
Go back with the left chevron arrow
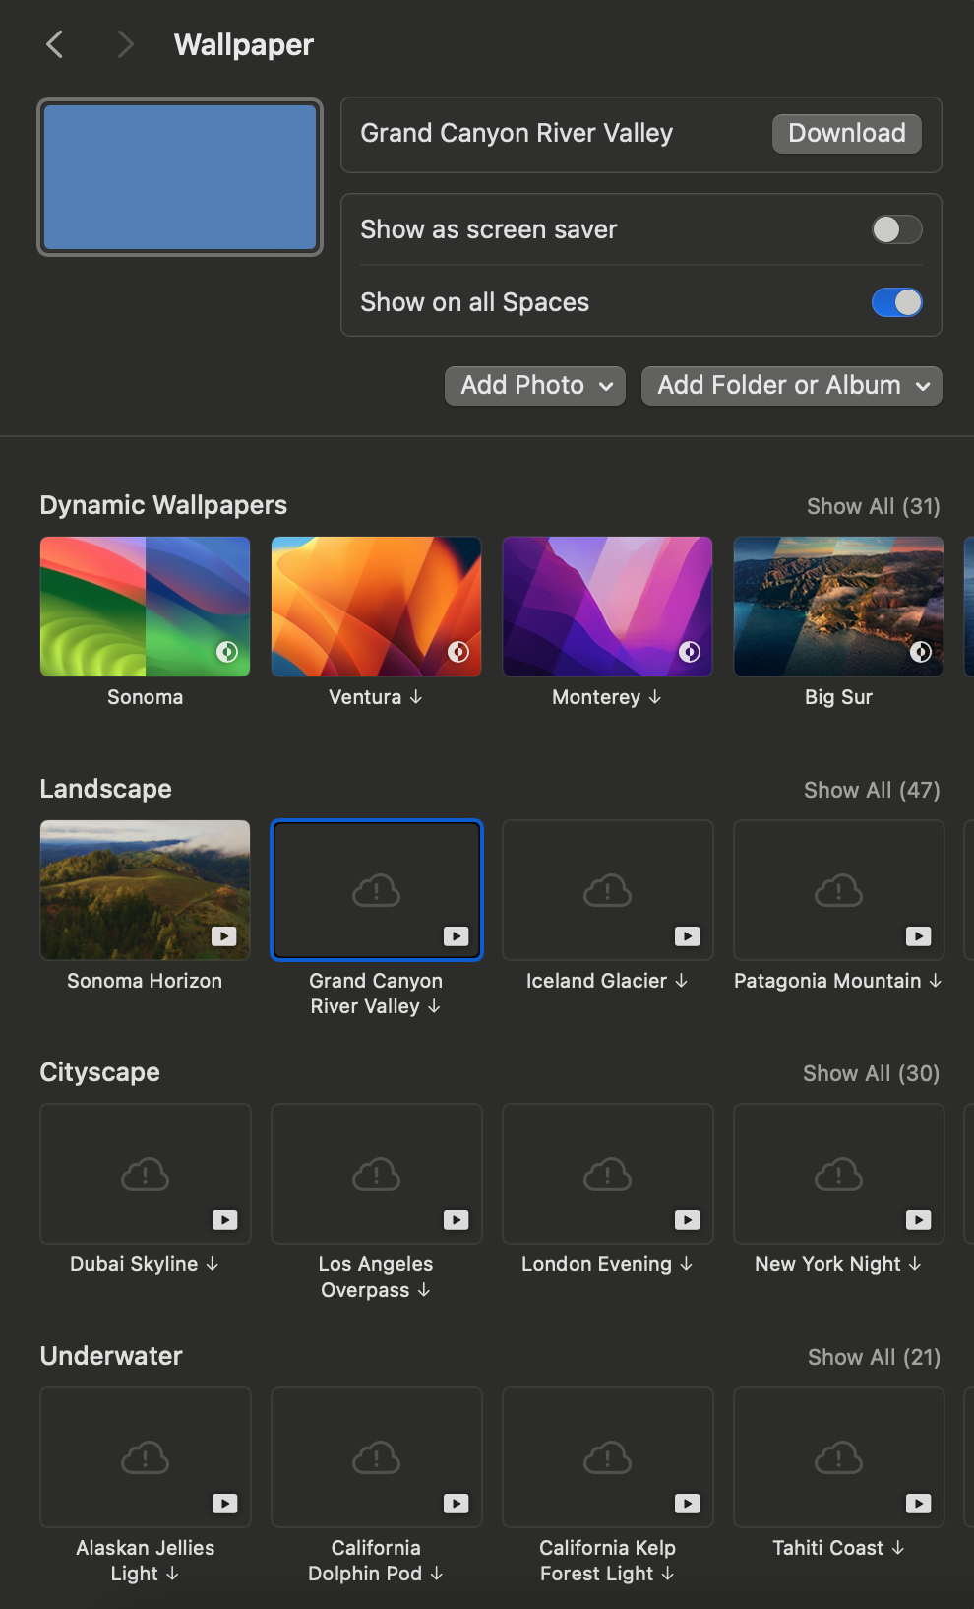(x=55, y=44)
